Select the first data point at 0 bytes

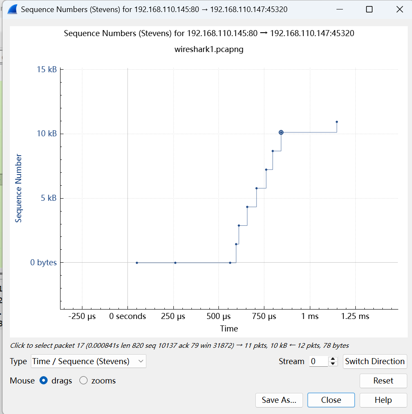point(137,263)
